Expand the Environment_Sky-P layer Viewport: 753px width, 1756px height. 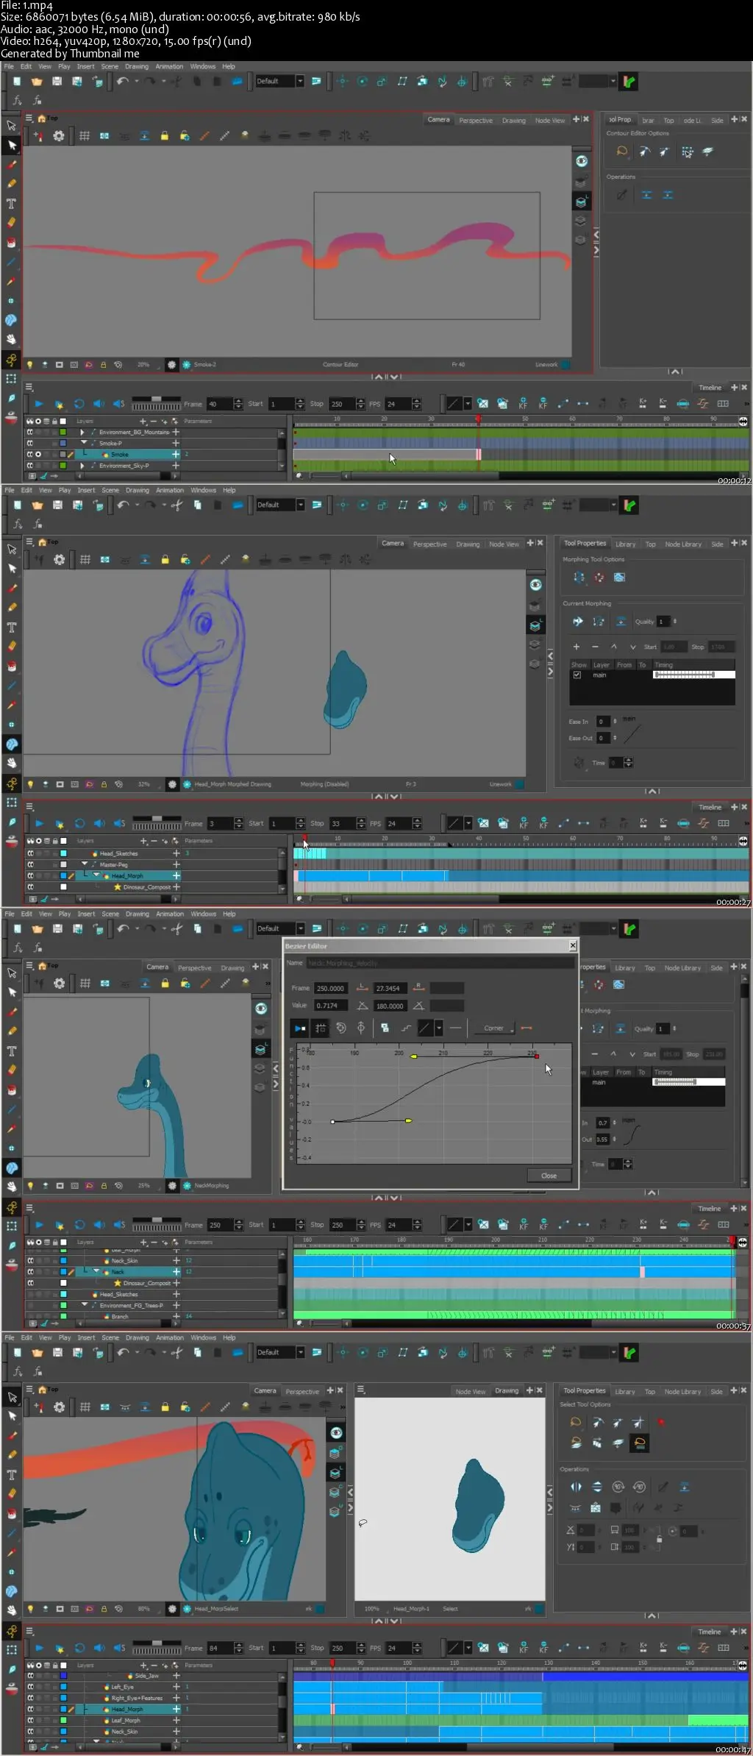coord(82,466)
